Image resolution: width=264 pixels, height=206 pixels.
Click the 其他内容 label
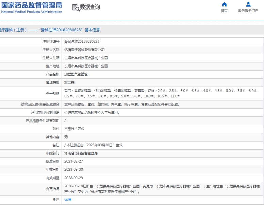point(52,137)
